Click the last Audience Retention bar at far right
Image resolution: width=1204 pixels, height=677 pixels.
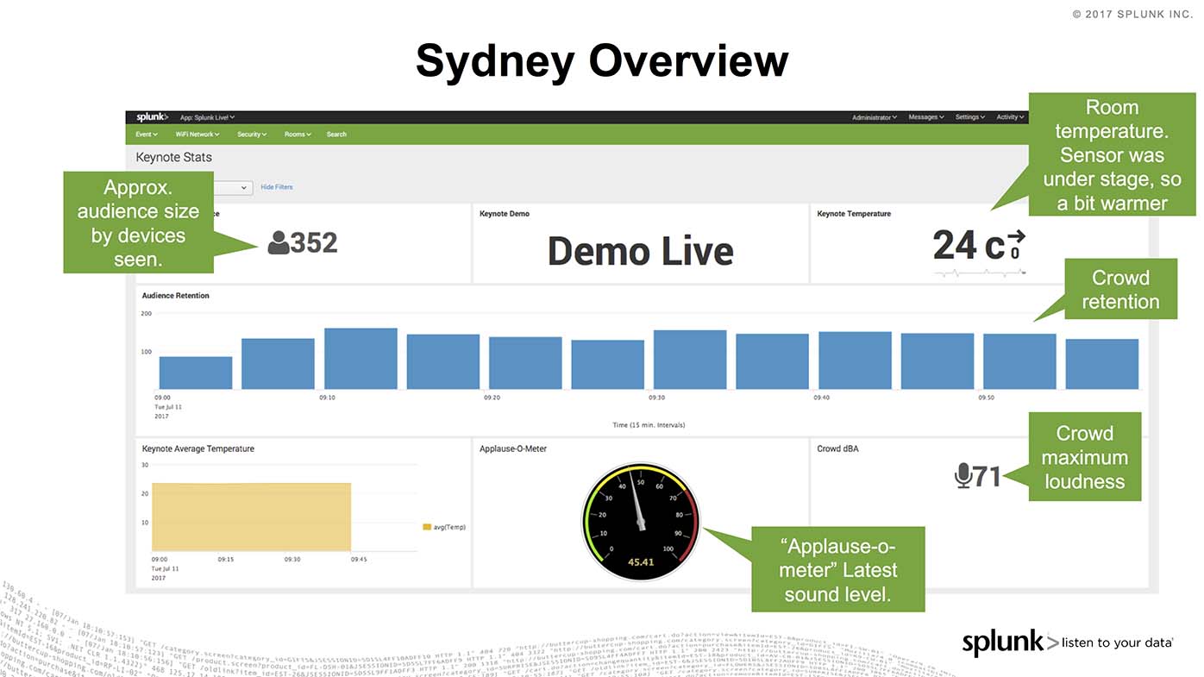point(1101,364)
